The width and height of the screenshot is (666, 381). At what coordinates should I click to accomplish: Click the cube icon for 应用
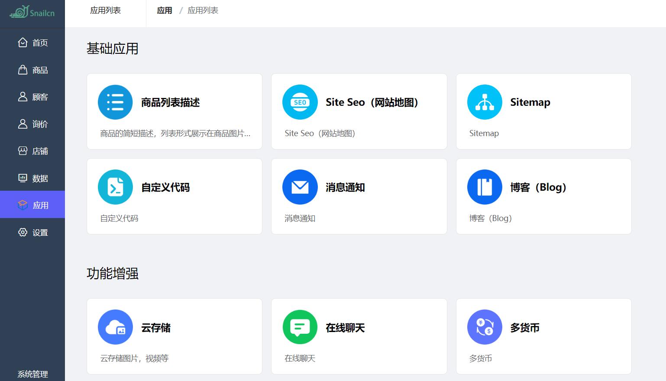tap(23, 205)
